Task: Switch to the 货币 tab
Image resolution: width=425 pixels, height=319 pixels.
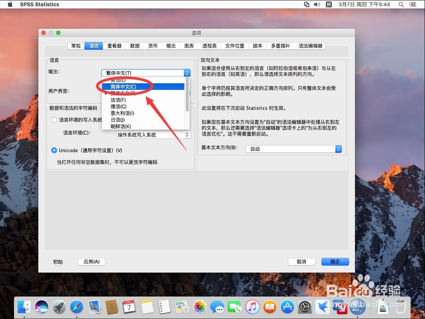Action: (x=153, y=46)
